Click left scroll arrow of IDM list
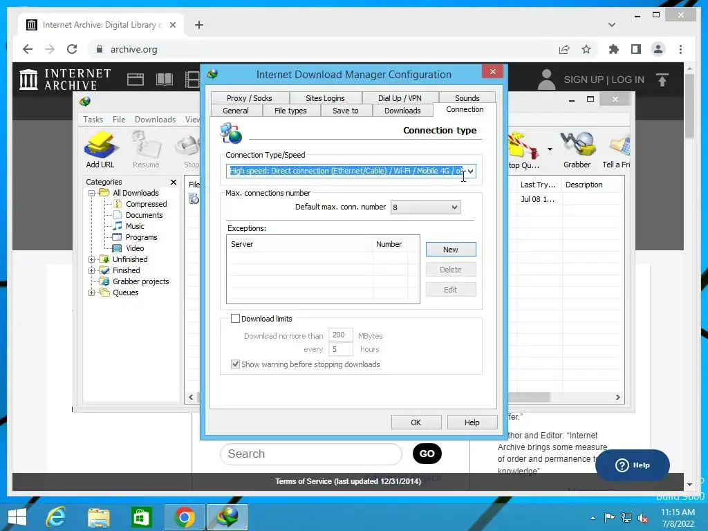708x531 pixels. click(191, 398)
